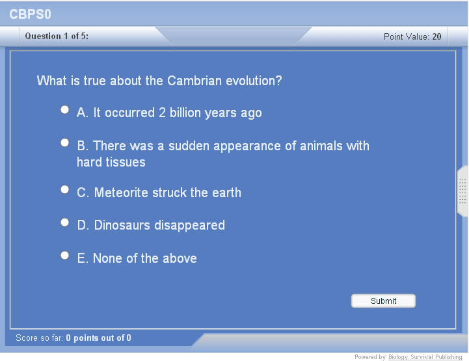The height and width of the screenshot is (361, 469).
Task: Choose radio button for option C
Action: [x=65, y=190]
